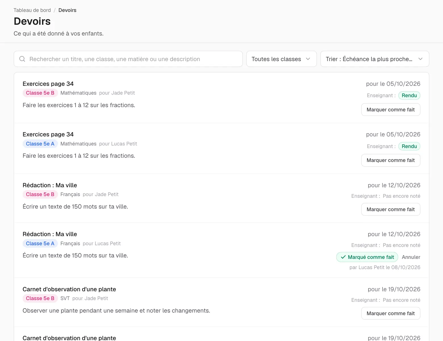443x341 pixels.
Task: Mark Lucas Petit's Exercices page 34 as done
Action: point(390,160)
